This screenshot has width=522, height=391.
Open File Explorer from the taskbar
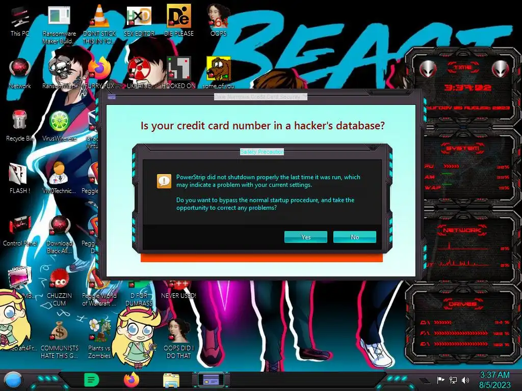(x=171, y=380)
